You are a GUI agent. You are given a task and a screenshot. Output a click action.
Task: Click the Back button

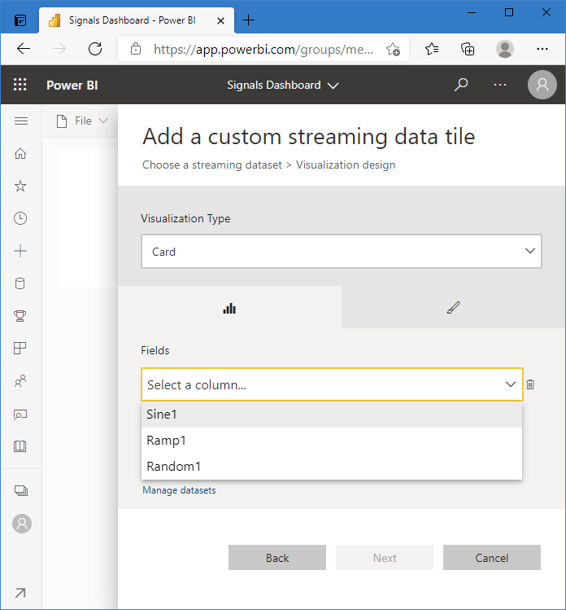coord(277,558)
